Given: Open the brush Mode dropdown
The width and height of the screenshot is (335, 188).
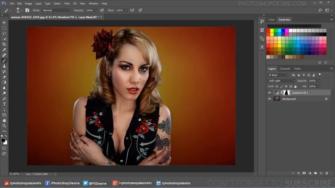Looking at the screenshot, I should (x=57, y=10).
